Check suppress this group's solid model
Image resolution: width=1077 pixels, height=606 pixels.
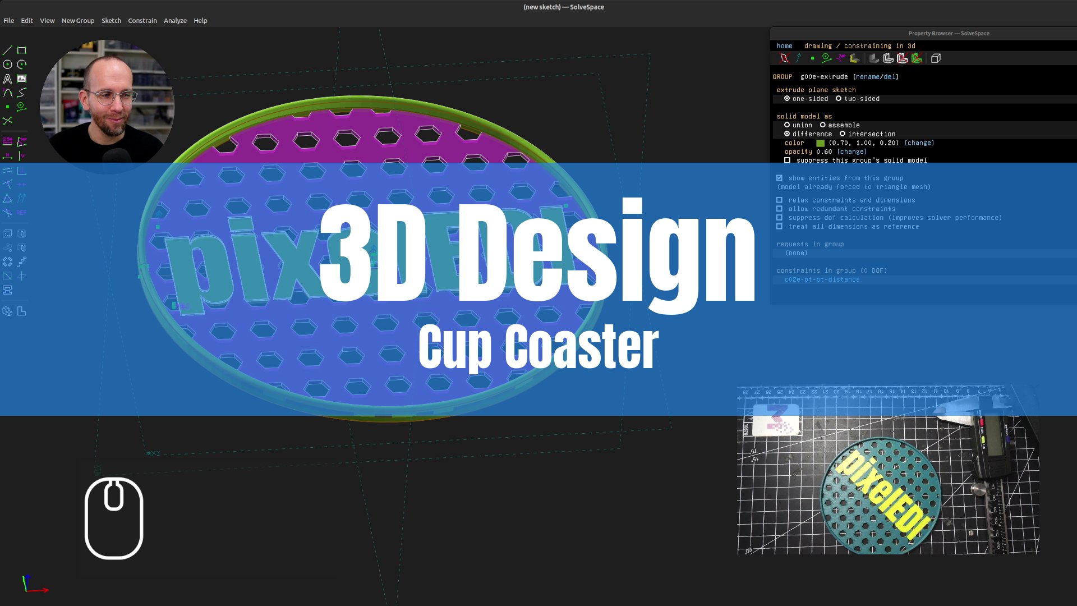pos(788,160)
